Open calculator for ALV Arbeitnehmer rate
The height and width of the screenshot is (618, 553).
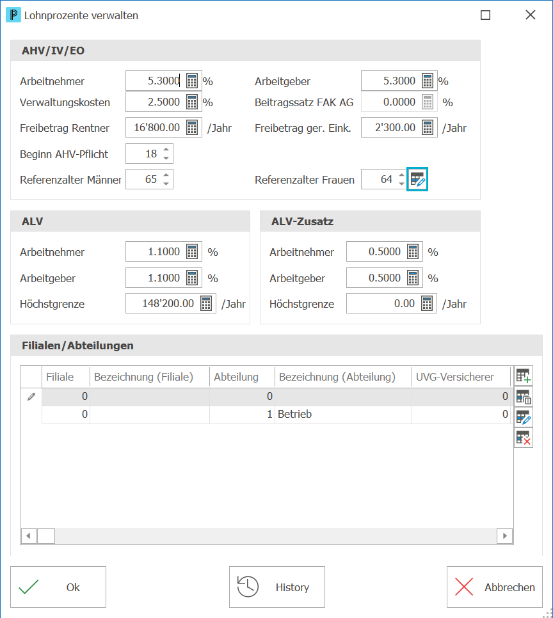(192, 251)
